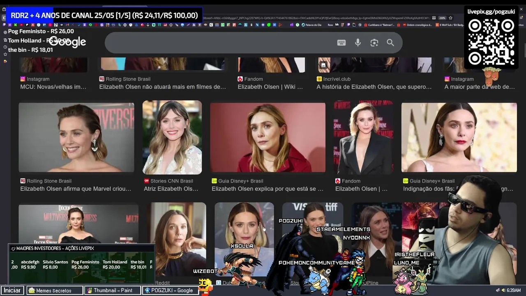
Task: Bookmark this page with the star icon
Action: tap(450, 18)
